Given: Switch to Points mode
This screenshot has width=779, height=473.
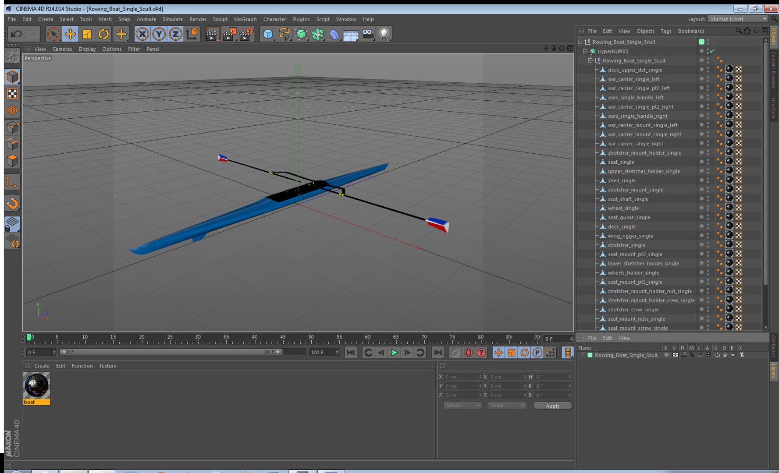Looking at the screenshot, I should pyautogui.click(x=12, y=127).
